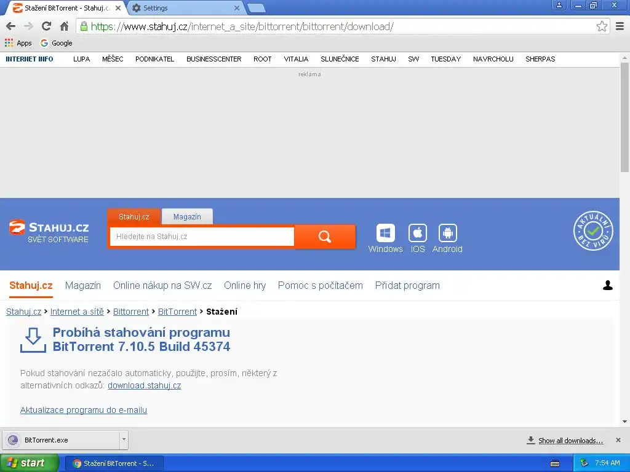Screen dimensions: 630x472
Task: Select the Magazín search tab
Action: (187, 217)
